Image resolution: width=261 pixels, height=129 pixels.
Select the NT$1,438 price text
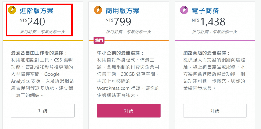209,22
